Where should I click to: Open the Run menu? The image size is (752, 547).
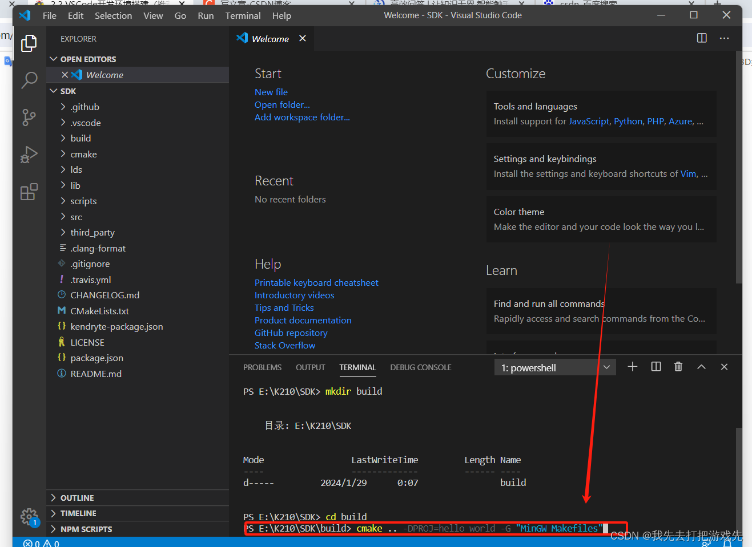[x=206, y=15]
